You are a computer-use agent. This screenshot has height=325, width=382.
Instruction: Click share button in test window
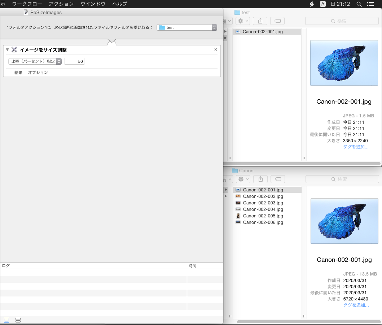point(260,21)
